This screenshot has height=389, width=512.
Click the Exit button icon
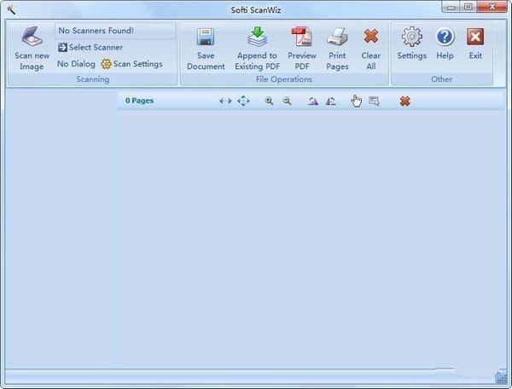pyautogui.click(x=475, y=37)
